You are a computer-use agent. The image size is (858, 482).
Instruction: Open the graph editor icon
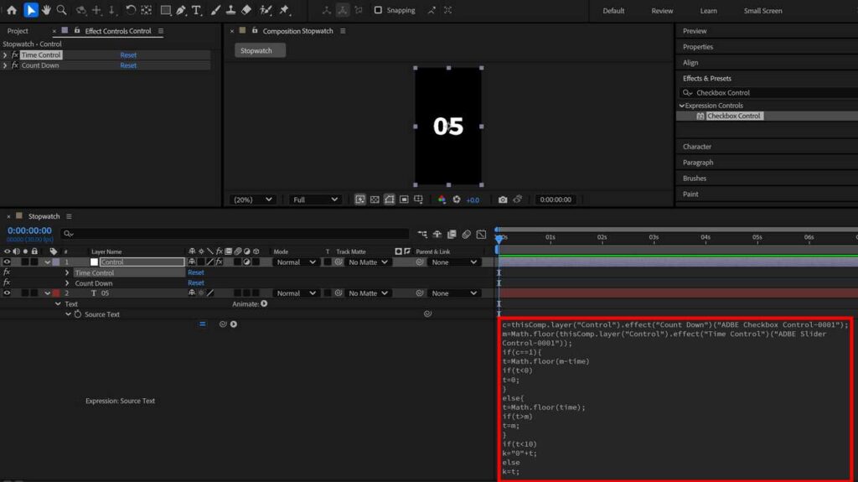(481, 234)
